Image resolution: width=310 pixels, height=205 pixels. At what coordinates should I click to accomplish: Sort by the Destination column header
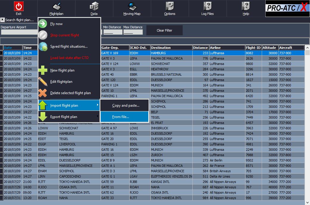pyautogui.click(x=172, y=48)
